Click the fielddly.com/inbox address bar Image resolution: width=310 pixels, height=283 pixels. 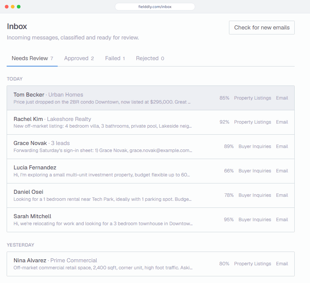155,7
